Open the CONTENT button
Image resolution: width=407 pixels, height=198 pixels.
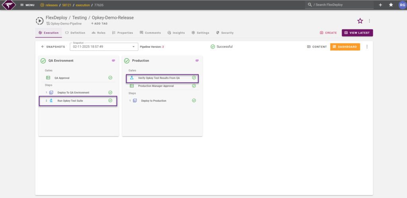pos(317,47)
